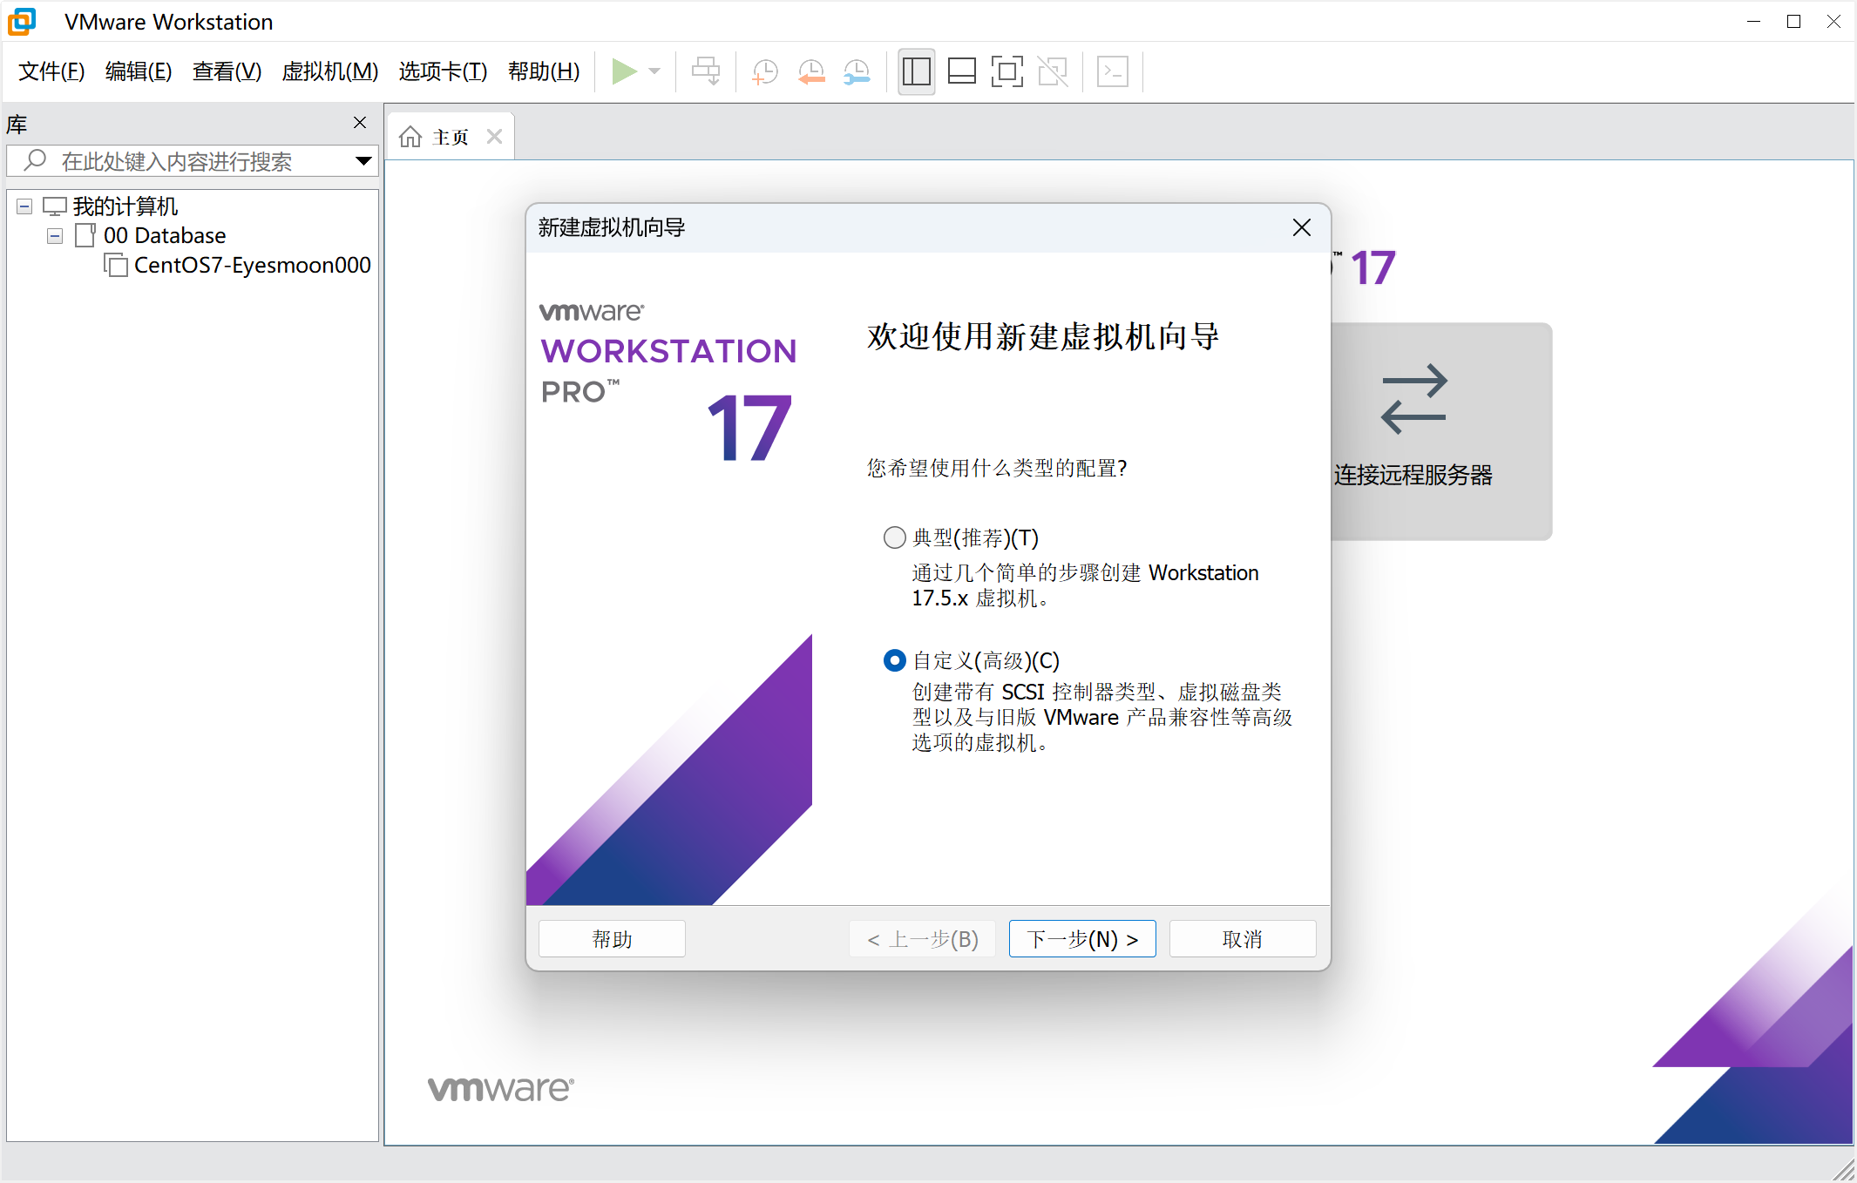Open the 编辑(E) menu
This screenshot has height=1183, width=1857.
pos(139,71)
